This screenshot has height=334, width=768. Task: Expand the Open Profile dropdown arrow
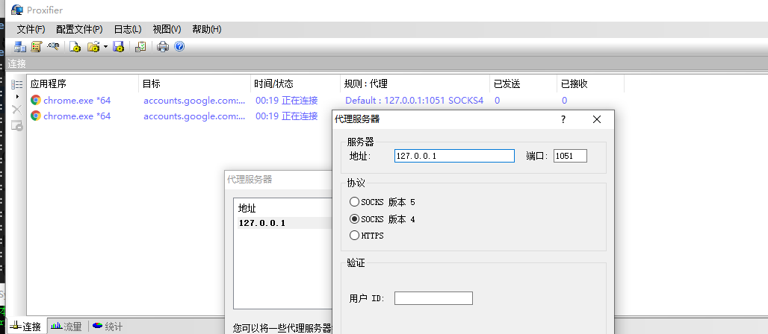[105, 46]
